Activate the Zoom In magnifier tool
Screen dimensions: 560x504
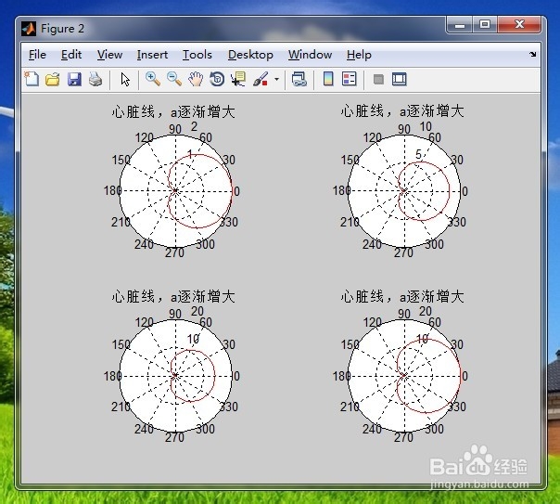(153, 79)
